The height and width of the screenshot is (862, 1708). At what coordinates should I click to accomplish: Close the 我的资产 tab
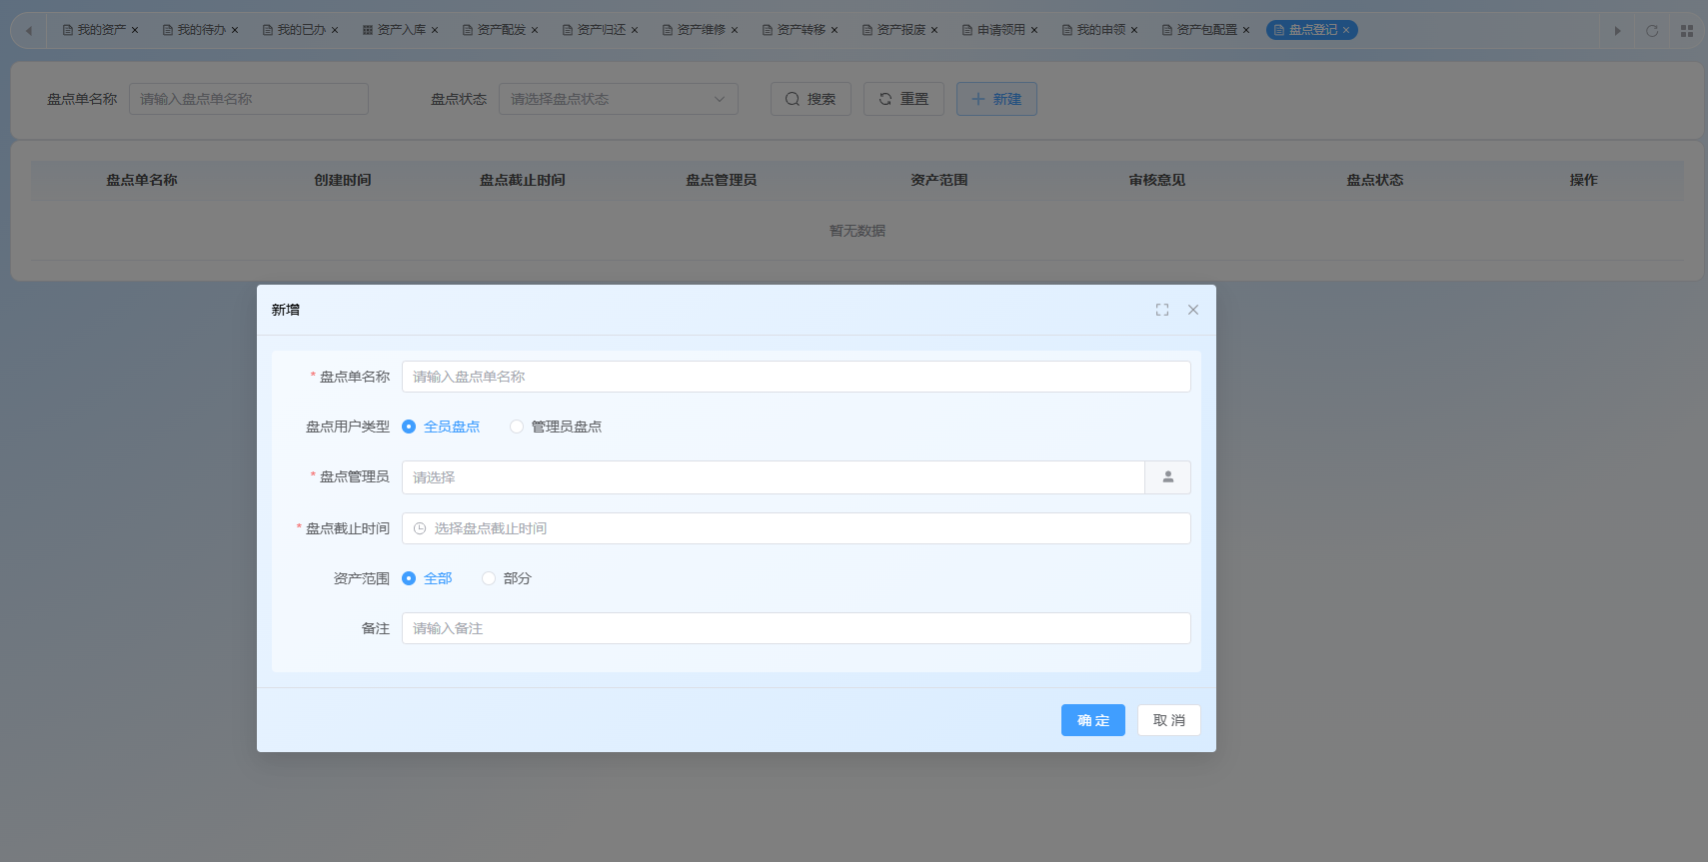point(135,30)
